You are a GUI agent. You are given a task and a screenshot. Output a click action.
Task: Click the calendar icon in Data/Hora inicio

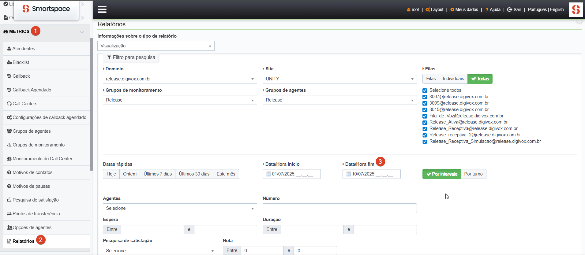coord(268,174)
